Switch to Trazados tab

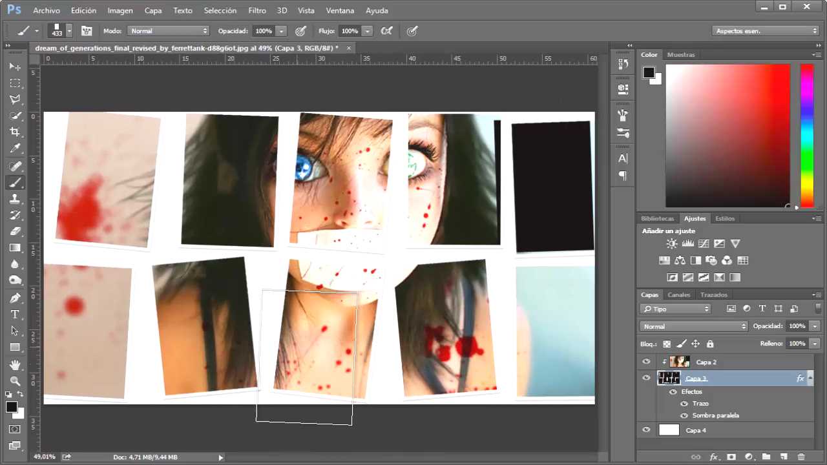pos(714,294)
